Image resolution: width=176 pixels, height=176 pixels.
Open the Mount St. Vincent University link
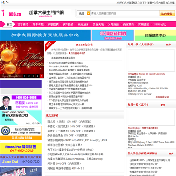pos(146,74)
